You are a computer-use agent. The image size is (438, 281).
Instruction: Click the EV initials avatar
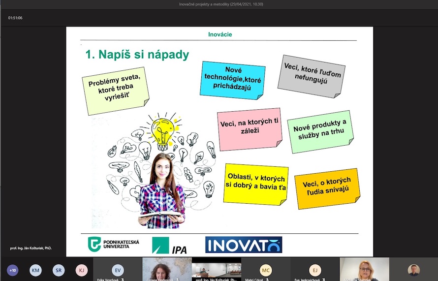(118, 270)
